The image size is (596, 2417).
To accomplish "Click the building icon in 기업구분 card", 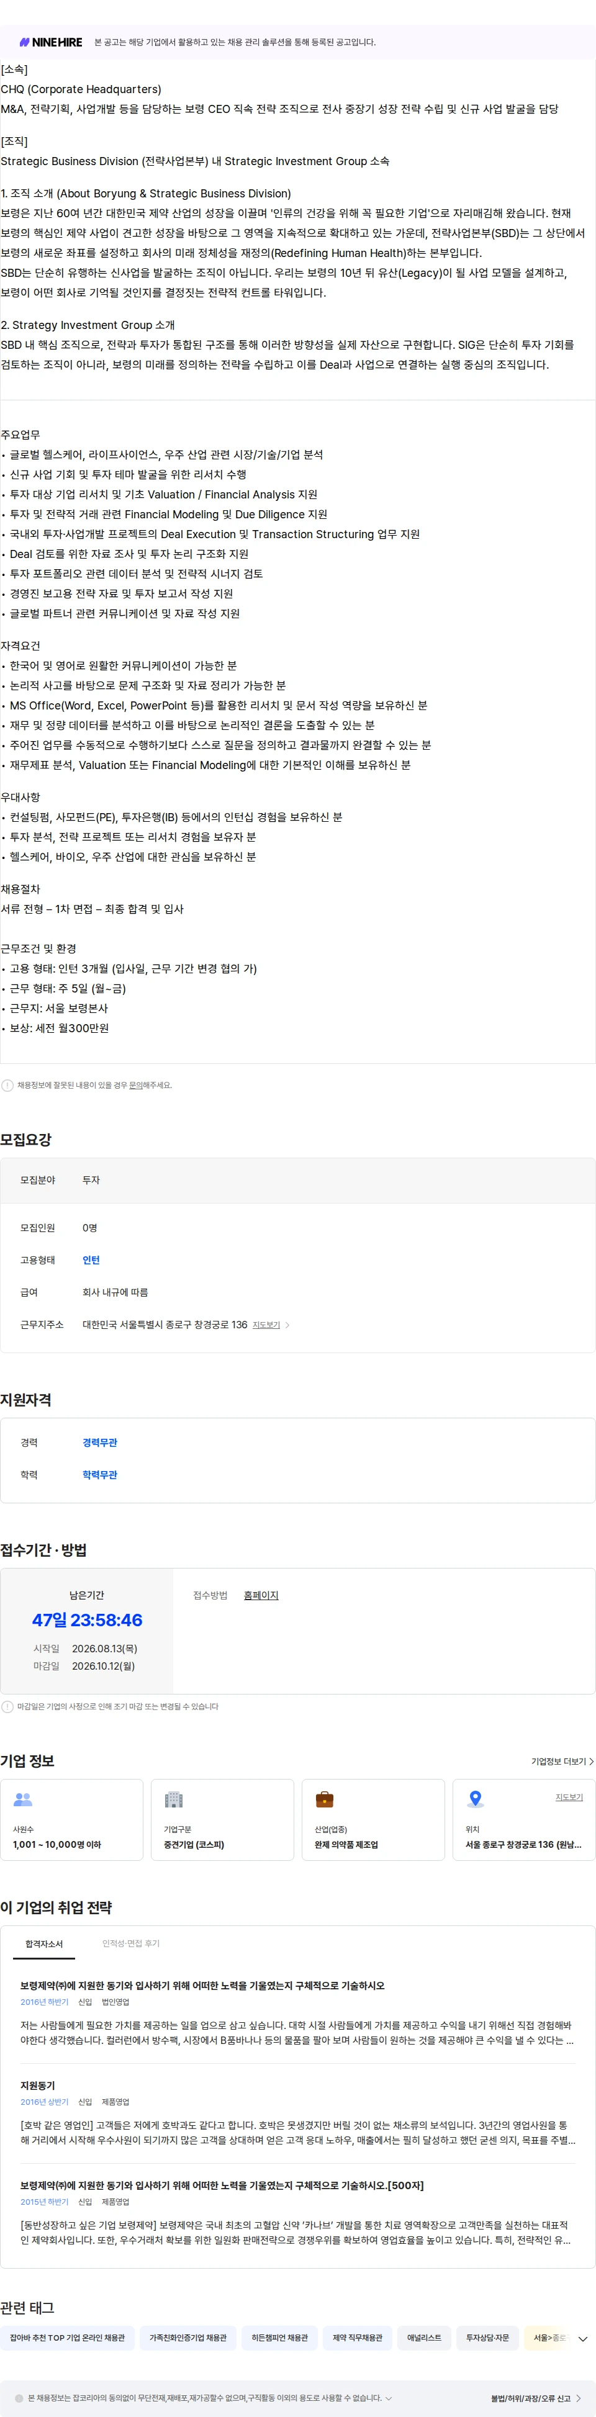I will (174, 1799).
